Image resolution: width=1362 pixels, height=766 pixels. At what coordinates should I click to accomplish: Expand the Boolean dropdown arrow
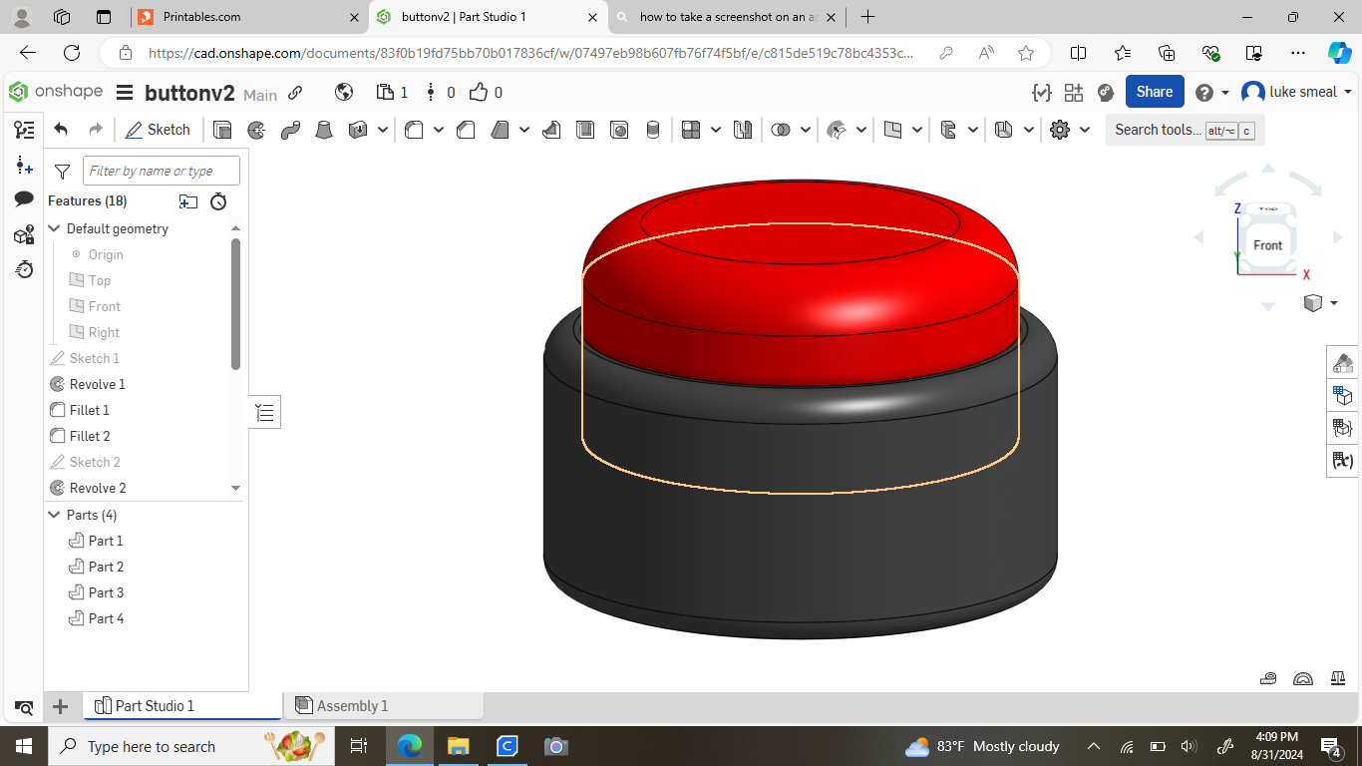(x=805, y=130)
